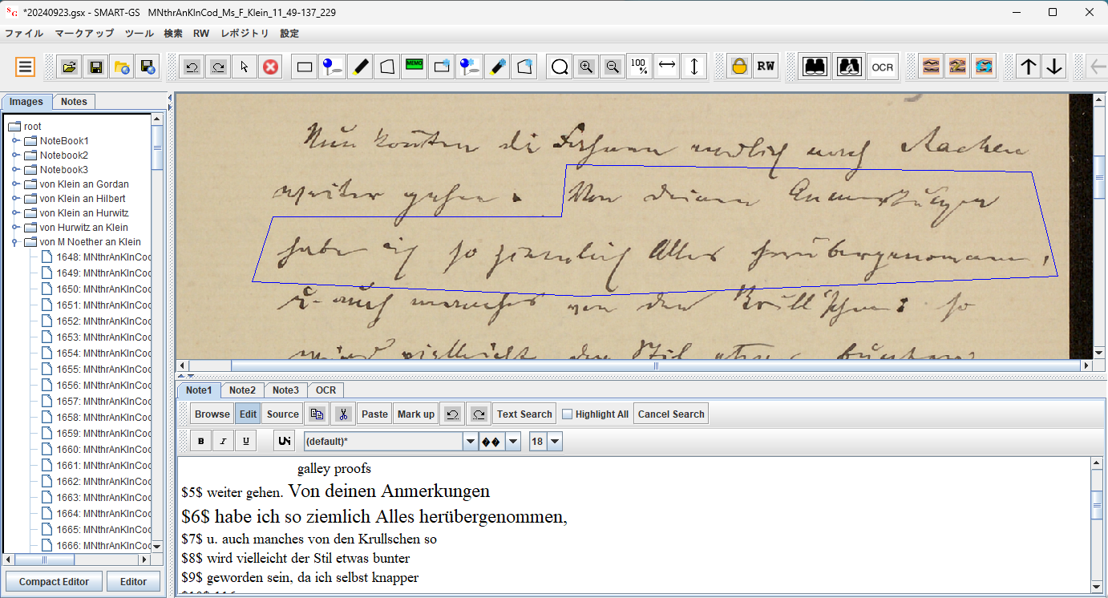Select the yellow highlighter markup tool
The image size is (1108, 598).
click(x=361, y=67)
